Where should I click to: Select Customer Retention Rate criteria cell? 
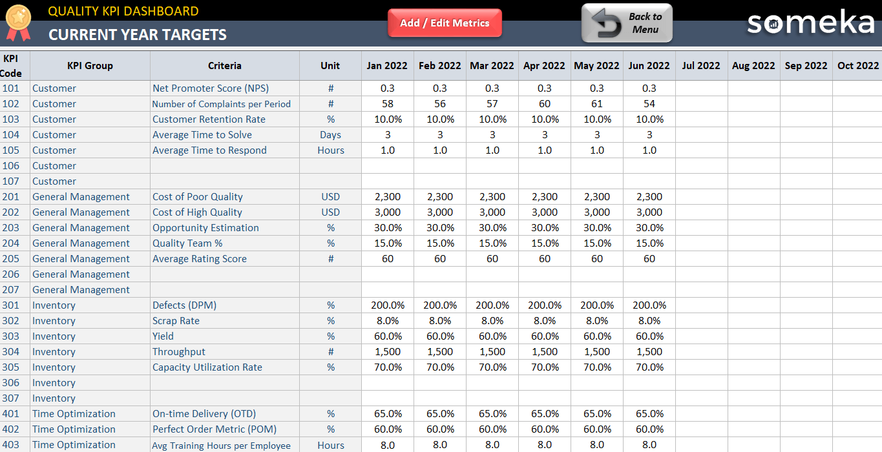point(225,119)
